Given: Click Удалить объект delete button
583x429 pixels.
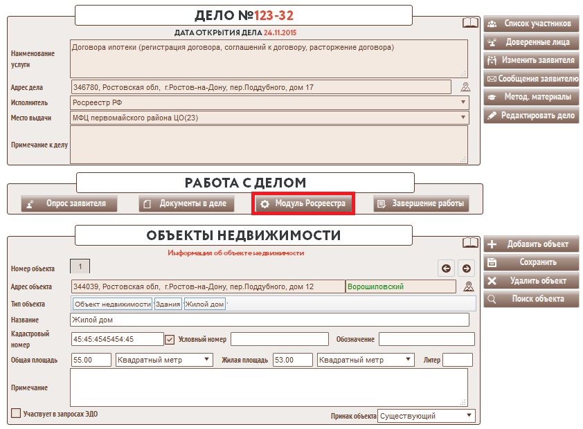Looking at the screenshot, I should tap(530, 281).
